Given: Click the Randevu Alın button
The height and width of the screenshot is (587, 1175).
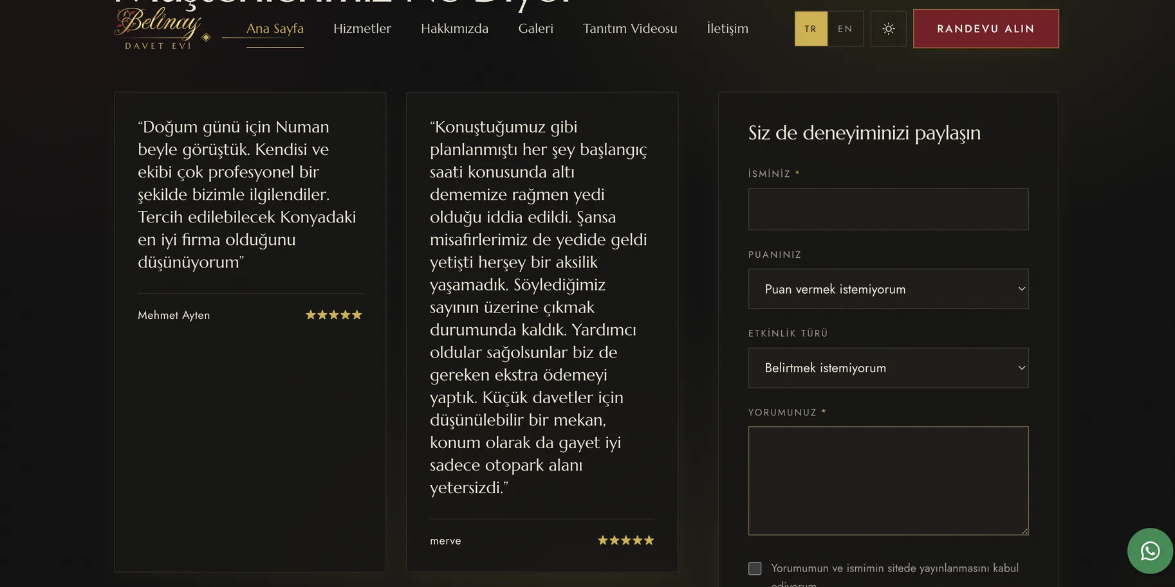Looking at the screenshot, I should pos(986,29).
